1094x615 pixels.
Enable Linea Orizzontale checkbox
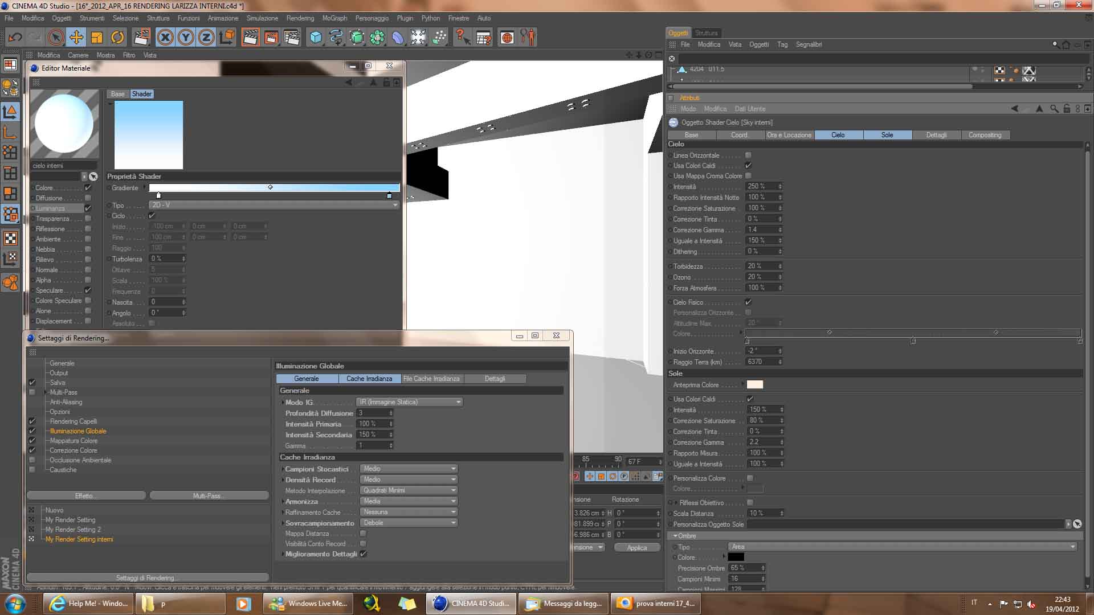pyautogui.click(x=748, y=155)
